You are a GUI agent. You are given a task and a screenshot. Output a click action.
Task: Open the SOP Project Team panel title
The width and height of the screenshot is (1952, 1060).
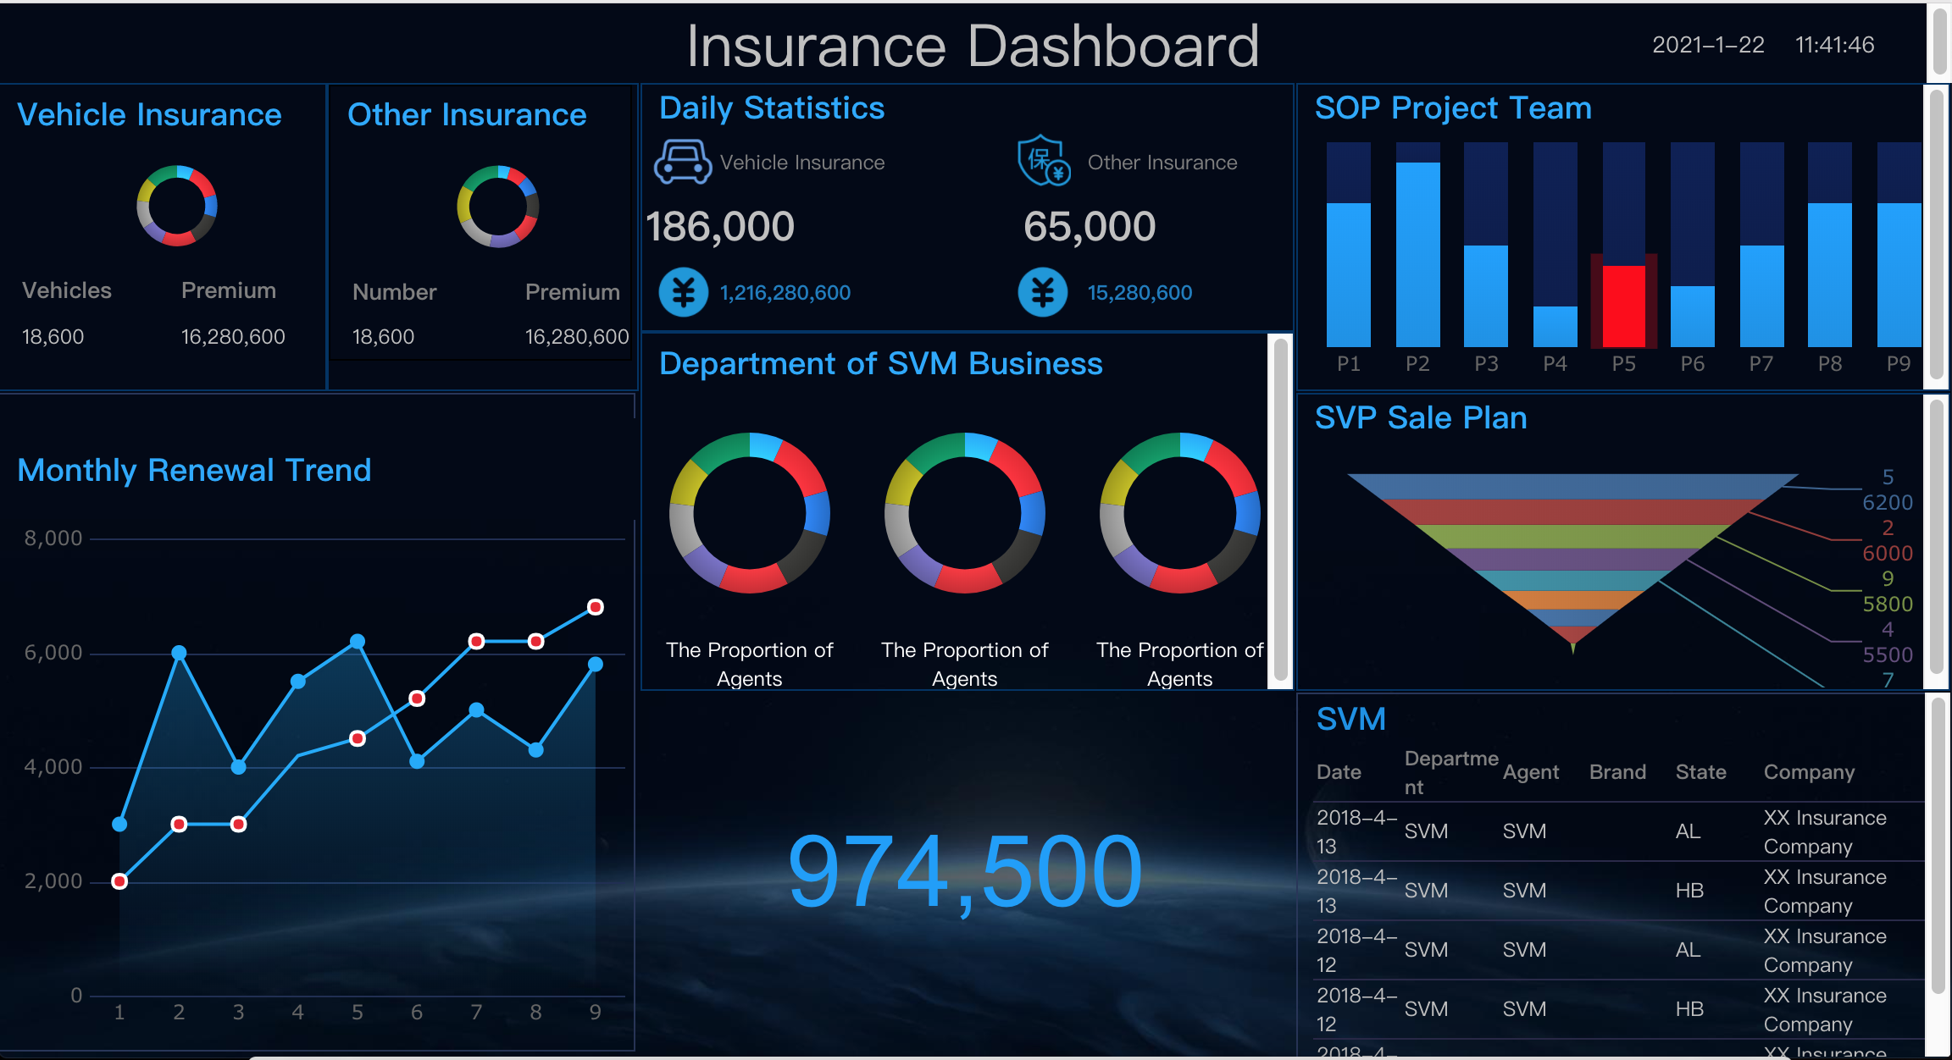click(1452, 108)
